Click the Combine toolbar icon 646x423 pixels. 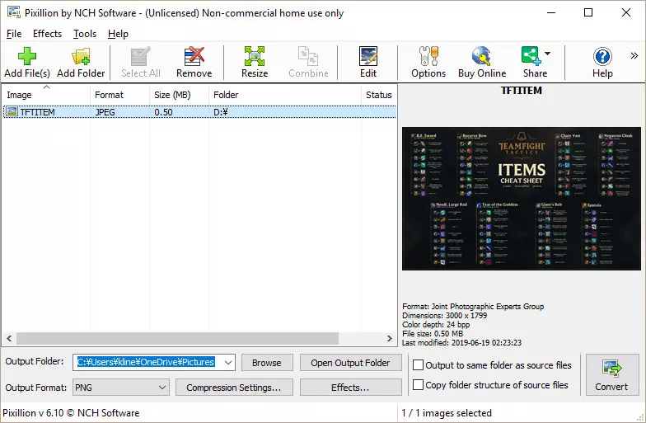(308, 56)
